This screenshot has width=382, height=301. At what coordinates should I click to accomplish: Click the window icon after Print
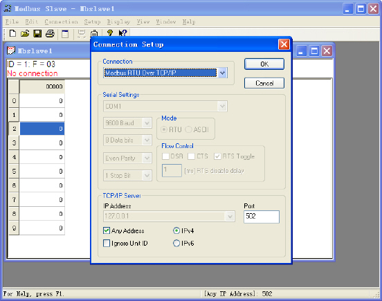click(x=65, y=34)
